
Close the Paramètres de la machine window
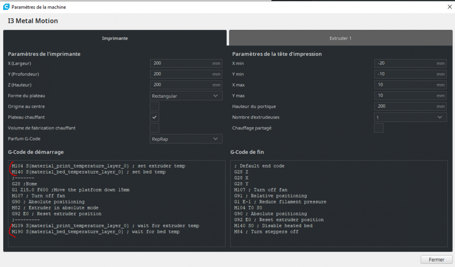point(450,7)
